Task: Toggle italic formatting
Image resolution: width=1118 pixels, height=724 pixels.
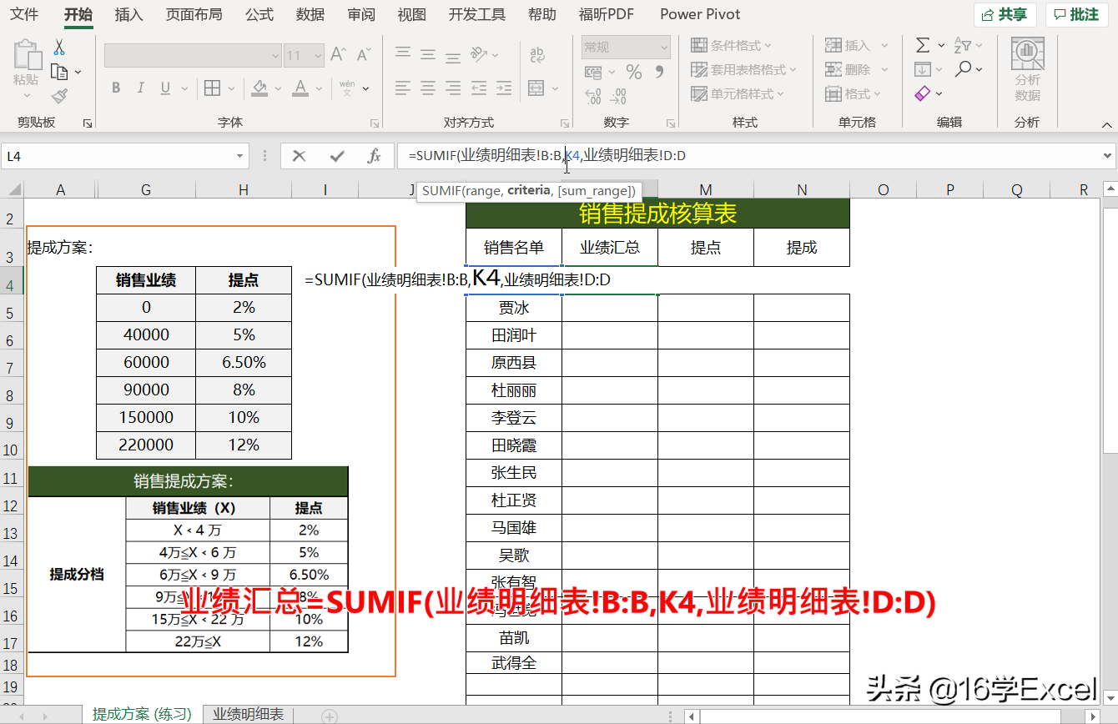Action: [x=140, y=88]
